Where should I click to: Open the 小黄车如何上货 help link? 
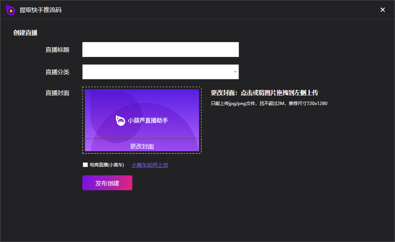click(149, 165)
